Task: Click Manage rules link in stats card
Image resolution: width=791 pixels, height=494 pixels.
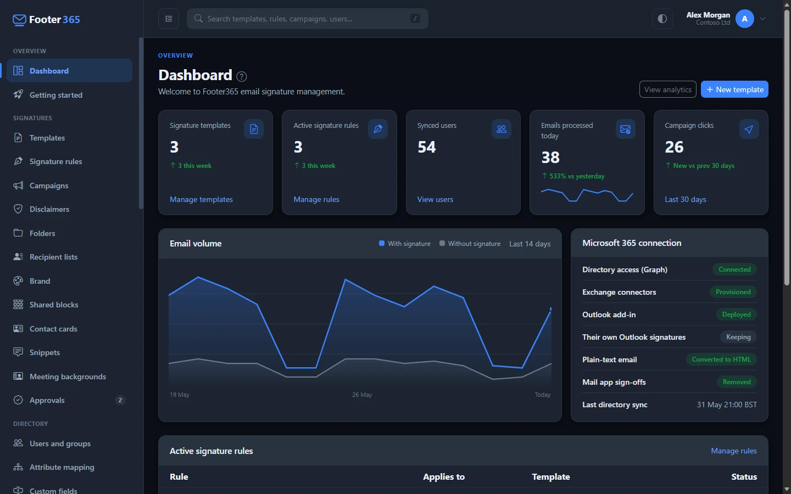Action: pos(316,199)
